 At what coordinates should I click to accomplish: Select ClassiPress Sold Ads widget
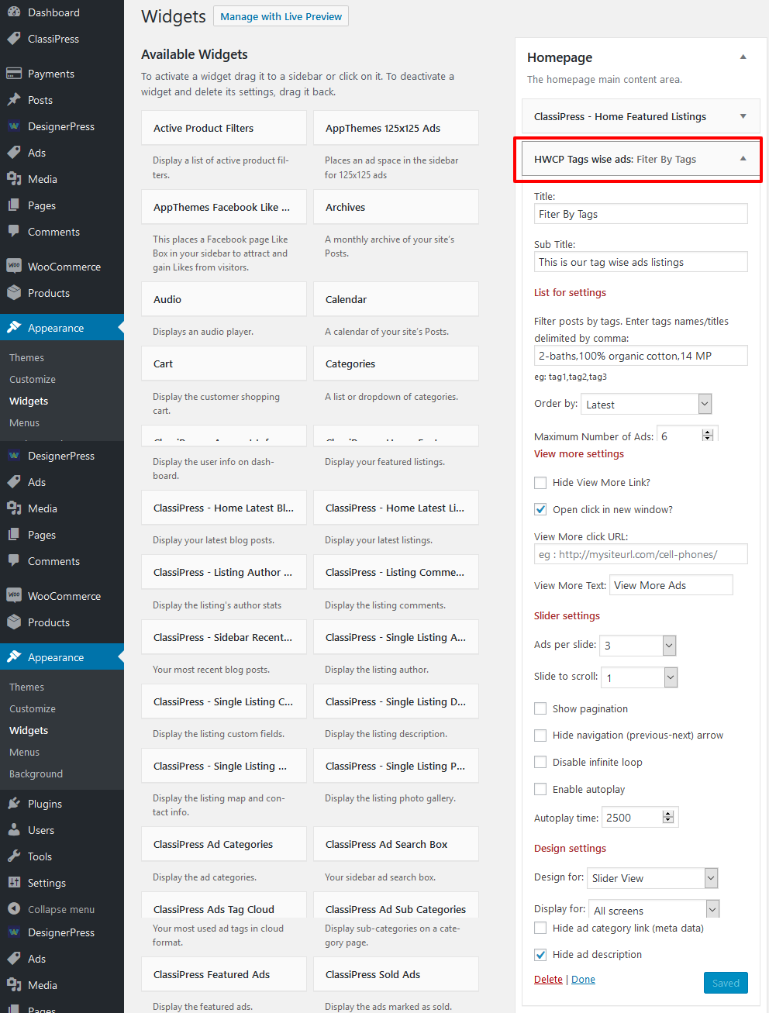coord(396,974)
